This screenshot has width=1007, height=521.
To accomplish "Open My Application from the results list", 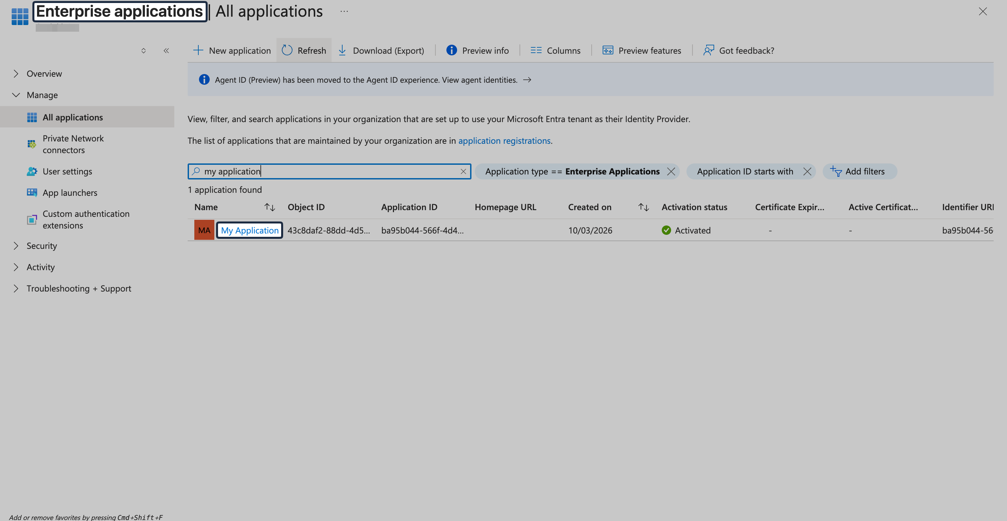I will pos(249,230).
